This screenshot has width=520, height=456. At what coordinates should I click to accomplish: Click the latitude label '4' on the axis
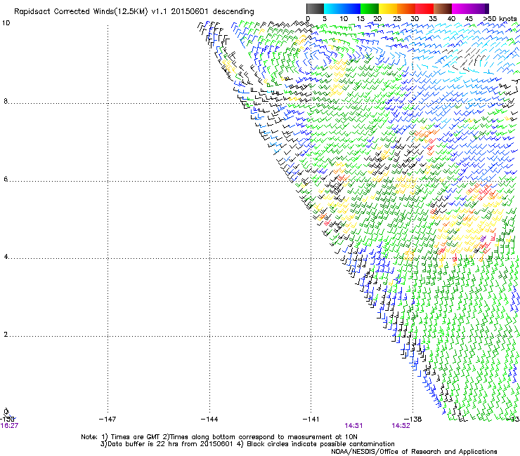coord(6,257)
